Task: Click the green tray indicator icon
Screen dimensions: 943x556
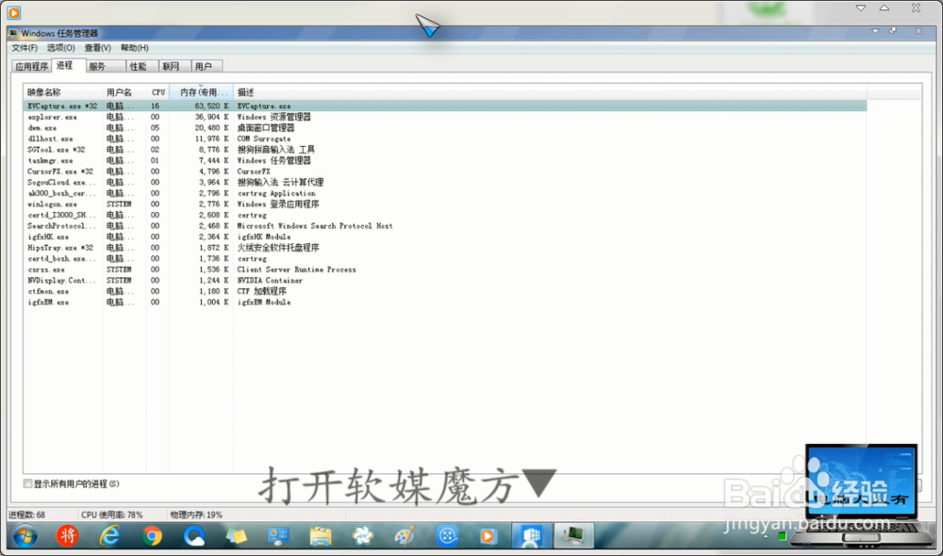Action: tap(782, 536)
